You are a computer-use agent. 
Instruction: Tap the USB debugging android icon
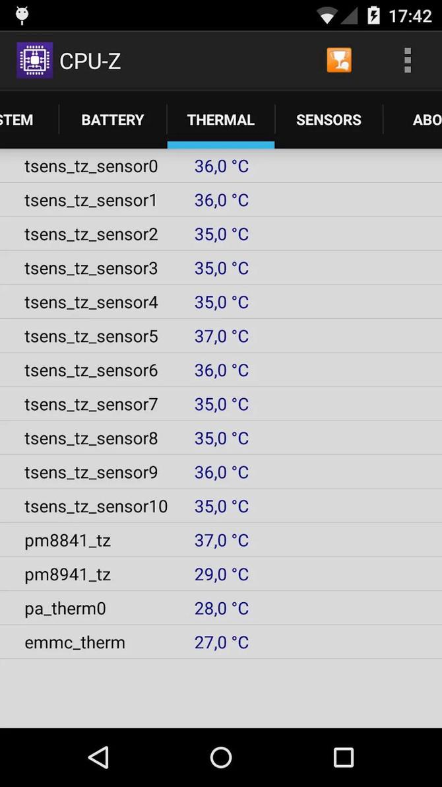coord(22,15)
